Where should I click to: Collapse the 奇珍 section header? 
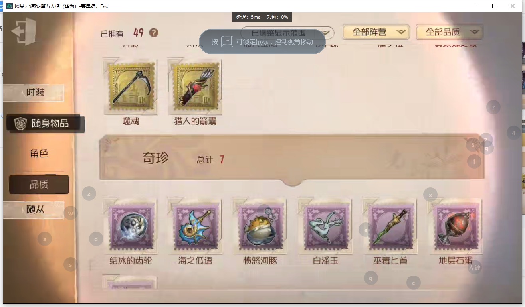tap(292, 159)
